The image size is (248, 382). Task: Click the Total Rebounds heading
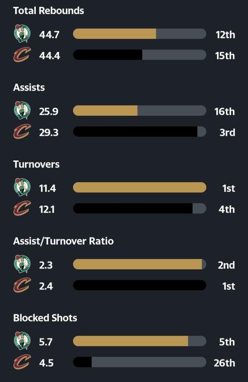[49, 11]
